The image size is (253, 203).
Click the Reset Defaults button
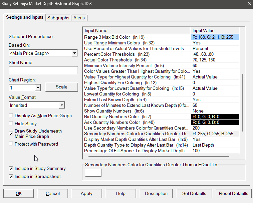coord(233,193)
